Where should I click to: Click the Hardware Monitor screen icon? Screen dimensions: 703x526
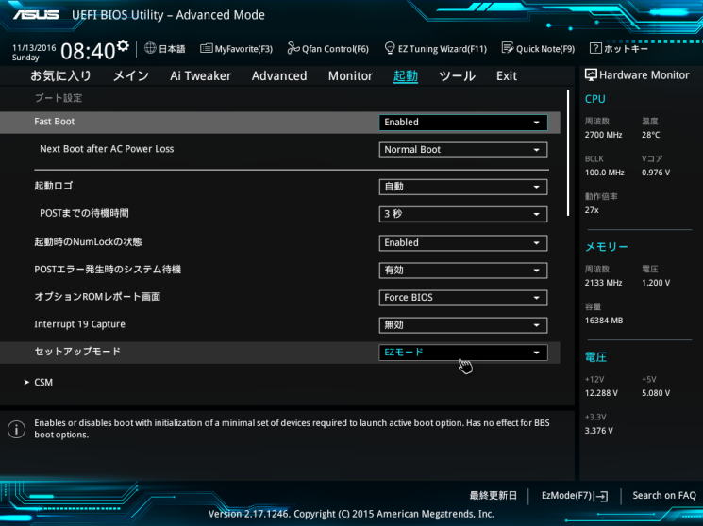pos(591,74)
